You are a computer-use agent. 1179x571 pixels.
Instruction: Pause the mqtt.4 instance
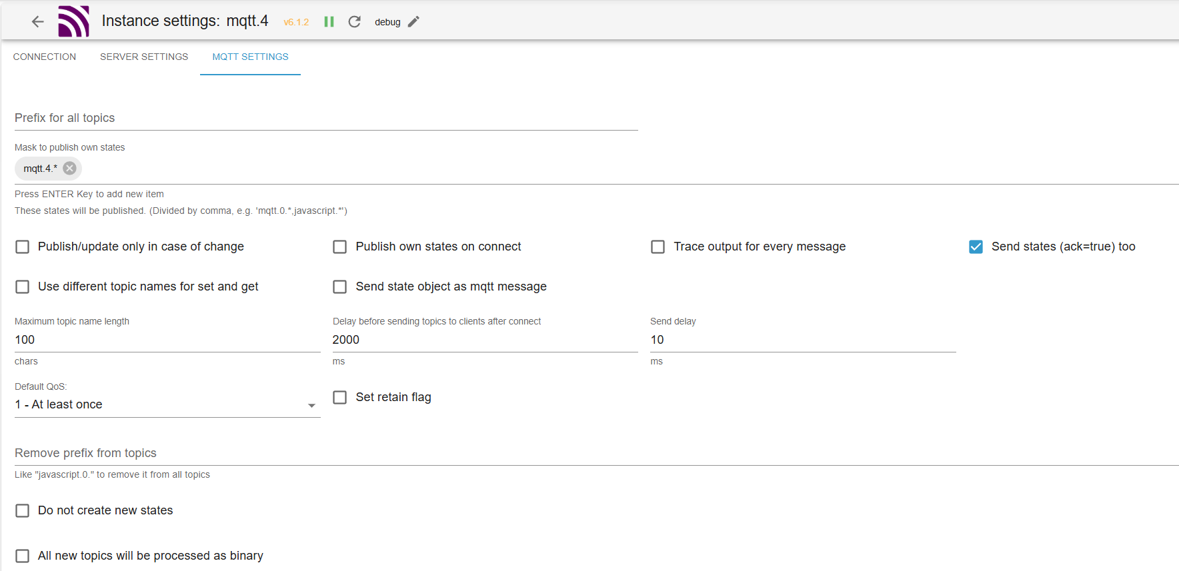329,22
